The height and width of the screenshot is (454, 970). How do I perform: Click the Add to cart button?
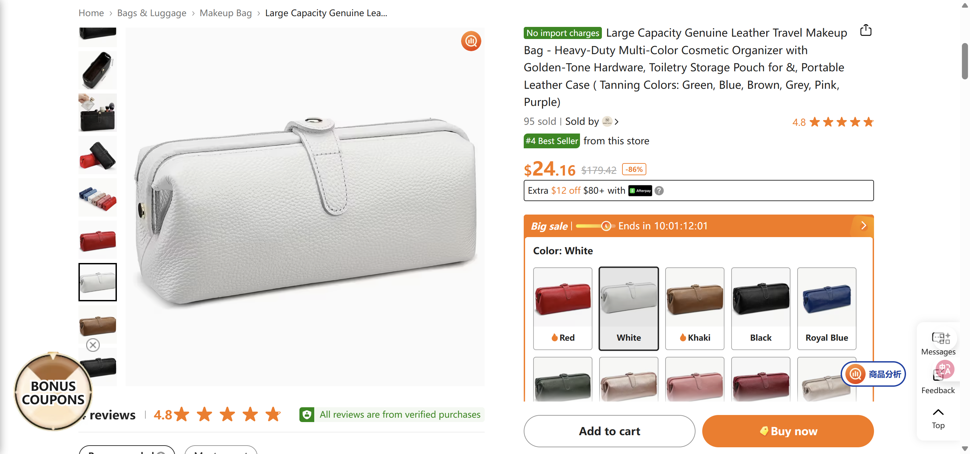(609, 431)
